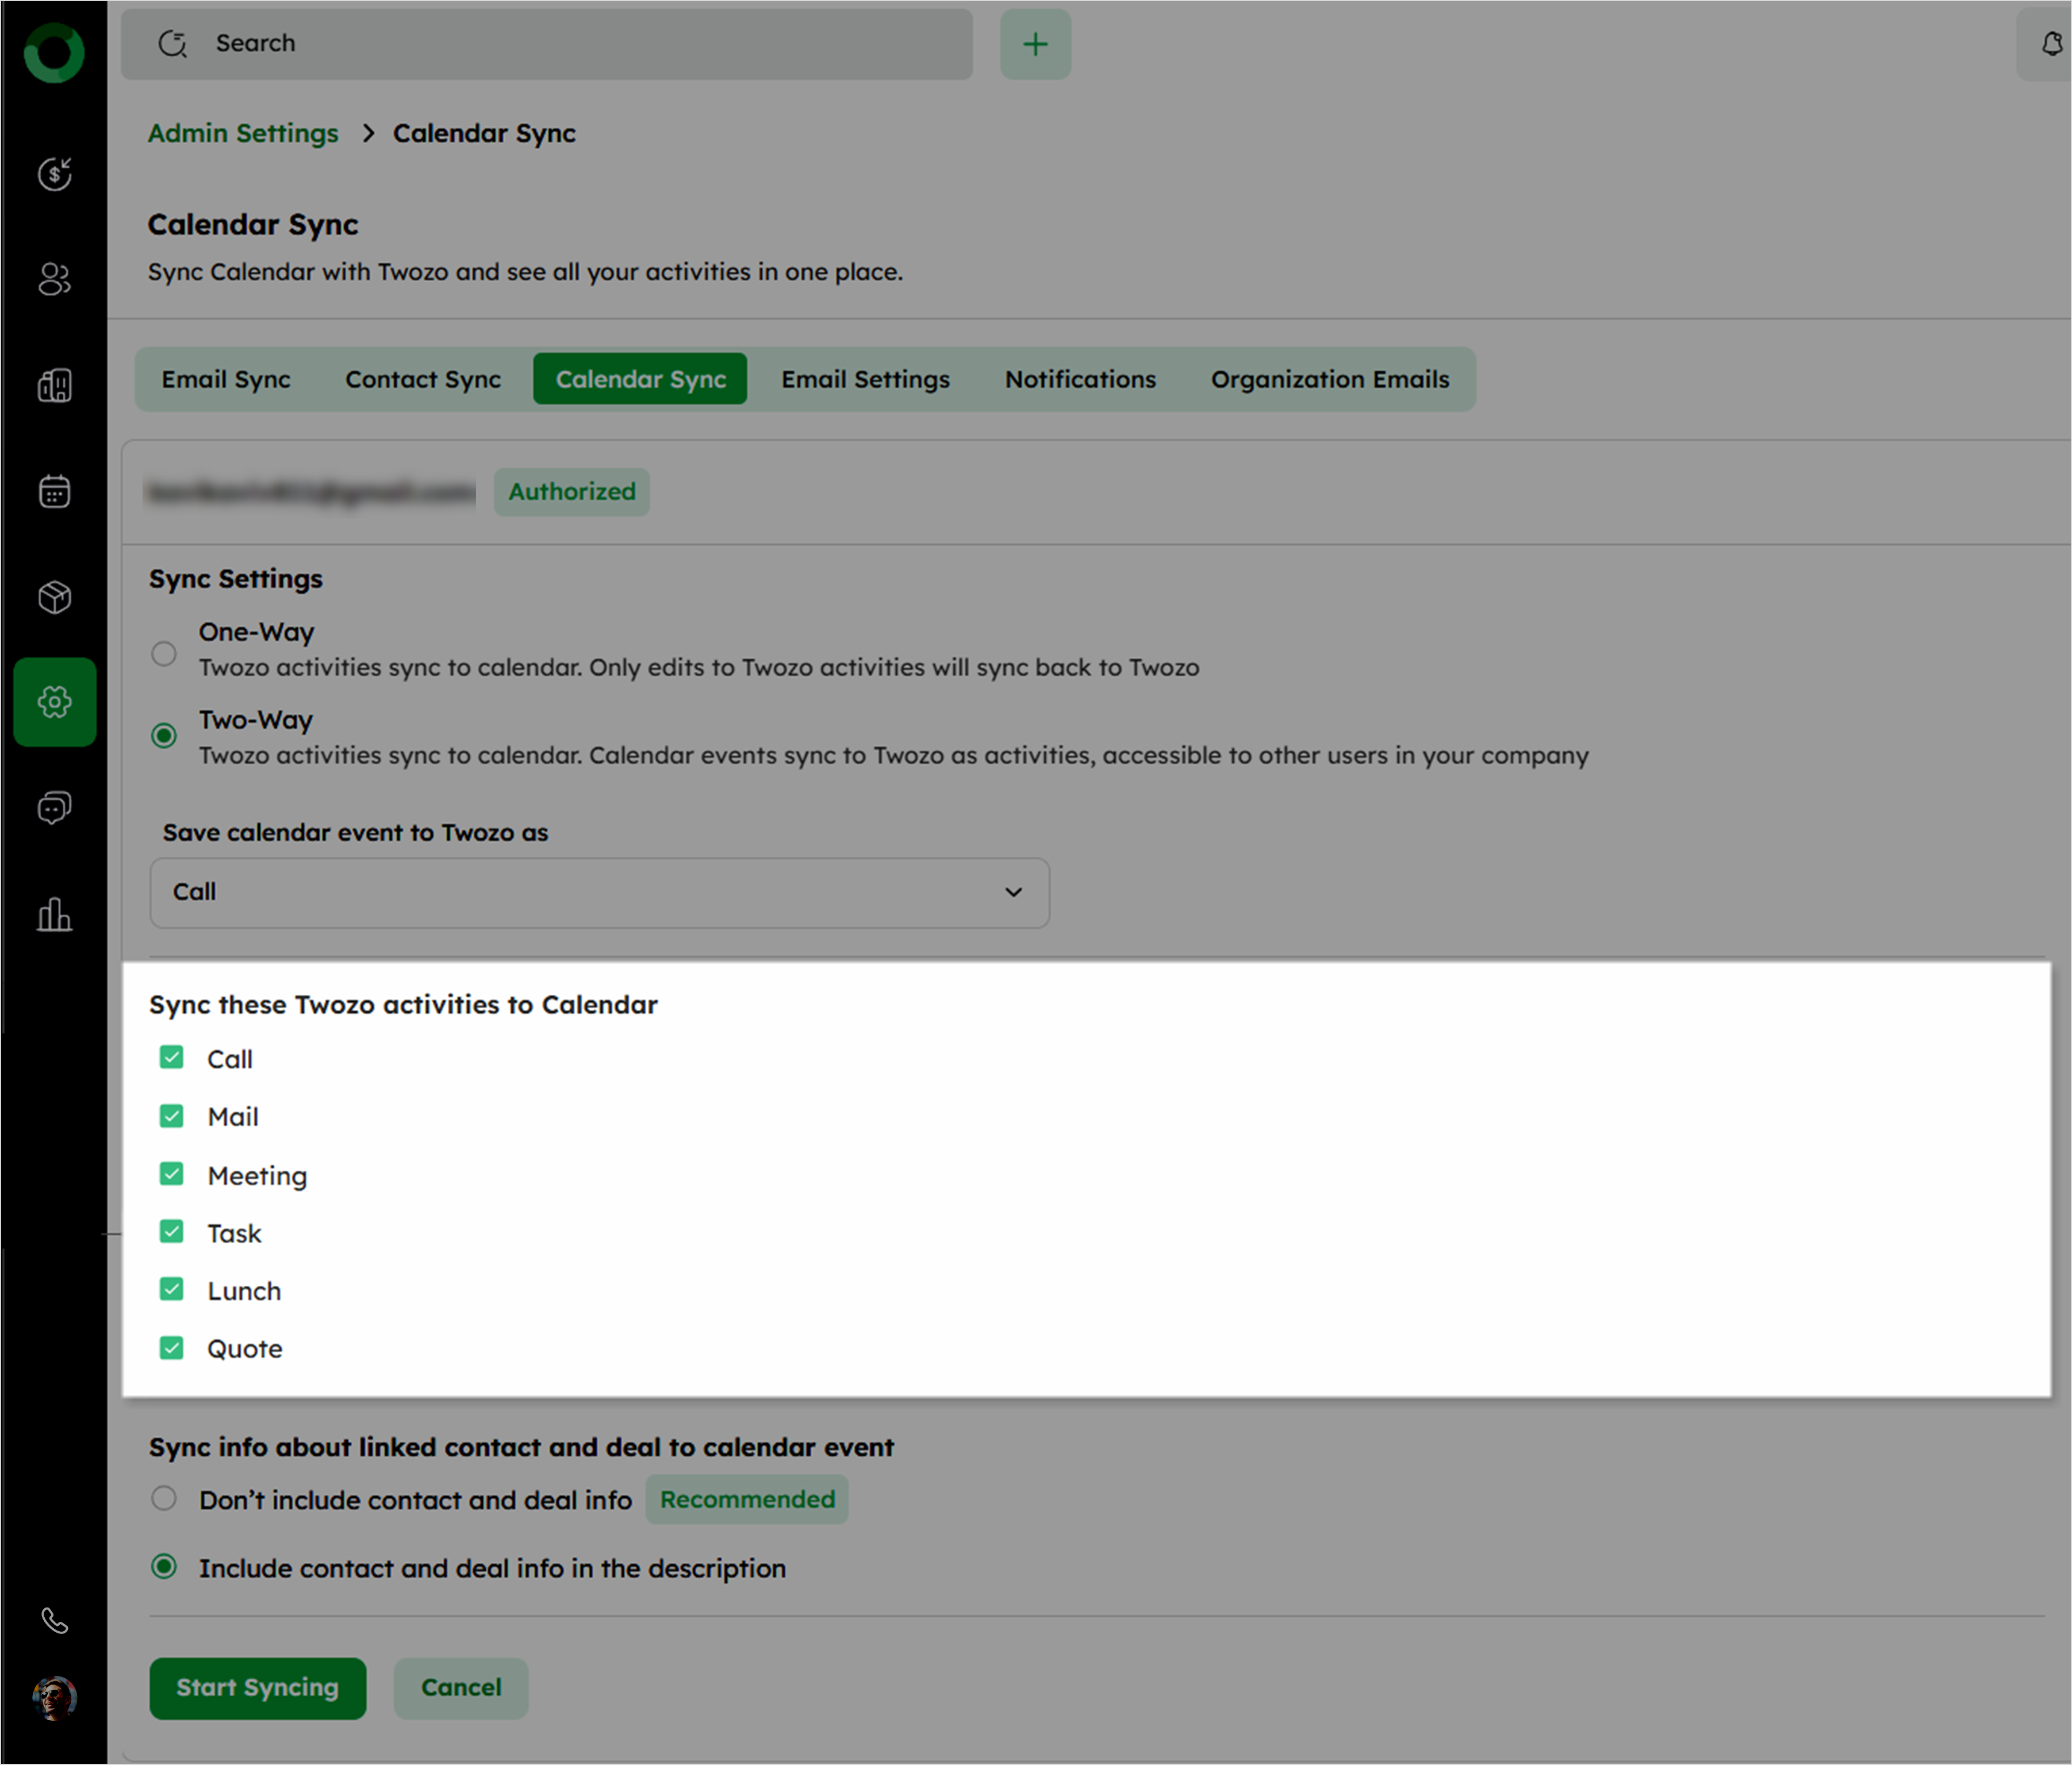Screen dimensions: 2072x1765
Task: Open the Products box icon in sidebar
Action: (54, 598)
